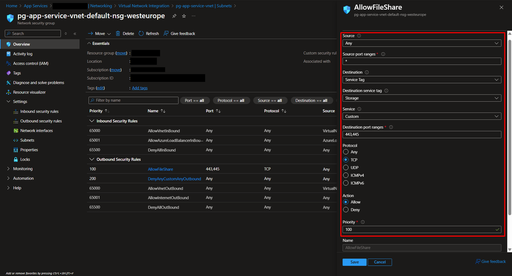Click the Tags icon in sidebar
The image size is (512, 276).
pos(9,73)
